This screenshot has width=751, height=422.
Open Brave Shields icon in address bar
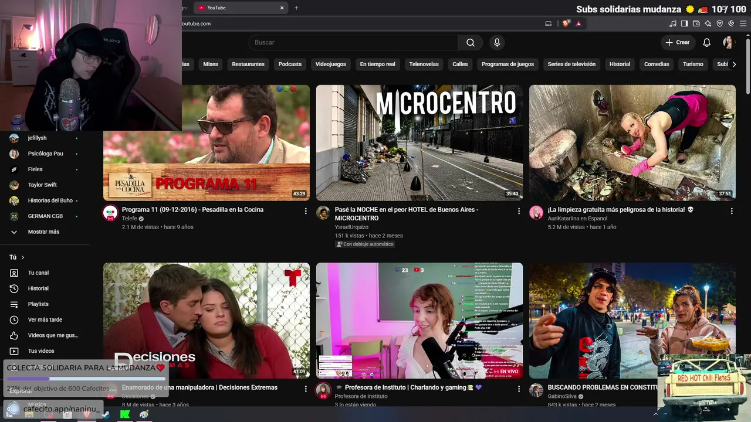click(x=566, y=23)
